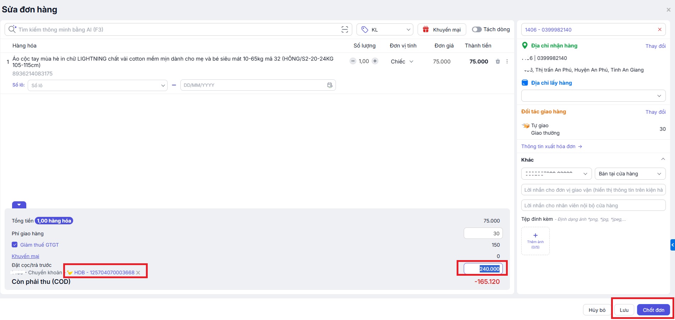Open the KL price list dropdown
Screen dimensions: 675x320
[x=385, y=29]
